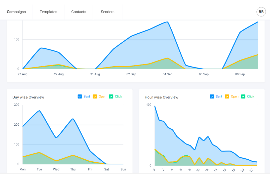The width and height of the screenshot is (270, 180).
Task: Disable Click series in Day wise Overview
Action: click(x=111, y=97)
